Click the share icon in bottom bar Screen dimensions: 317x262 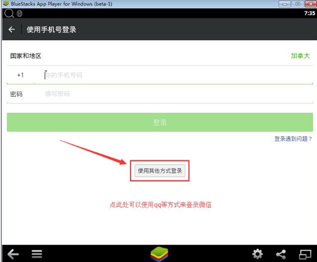tap(281, 254)
